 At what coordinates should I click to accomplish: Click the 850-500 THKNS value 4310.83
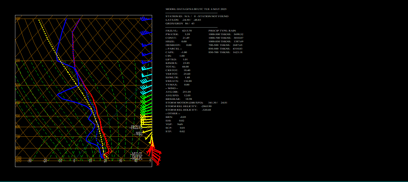coord(238,49)
